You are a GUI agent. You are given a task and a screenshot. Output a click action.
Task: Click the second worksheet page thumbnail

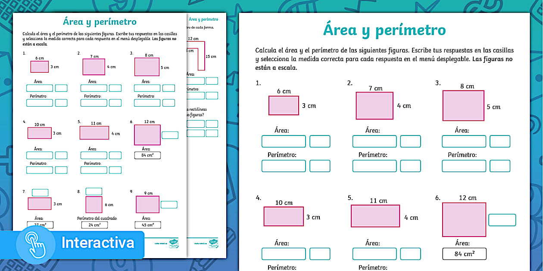tap(203, 129)
